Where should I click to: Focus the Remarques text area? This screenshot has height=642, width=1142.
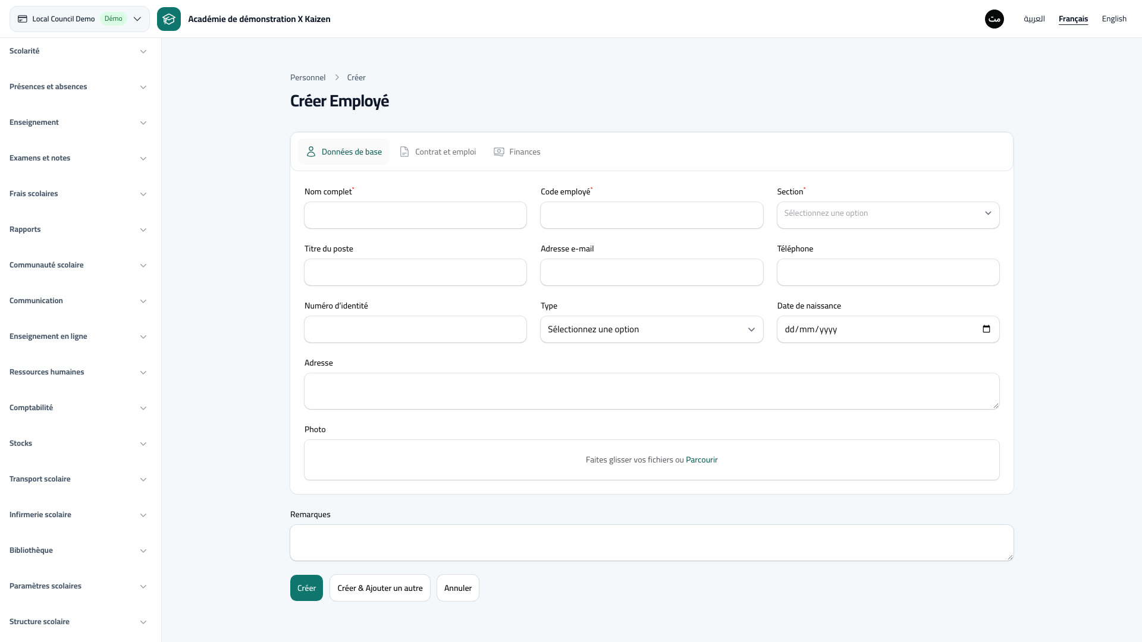coord(651,543)
